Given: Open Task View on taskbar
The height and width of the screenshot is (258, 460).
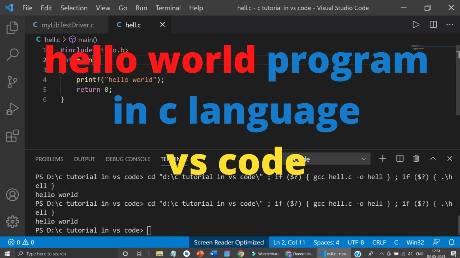Looking at the screenshot, I should tap(140, 253).
